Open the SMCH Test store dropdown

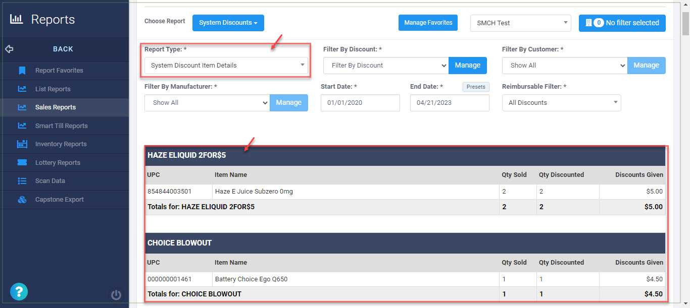521,23
